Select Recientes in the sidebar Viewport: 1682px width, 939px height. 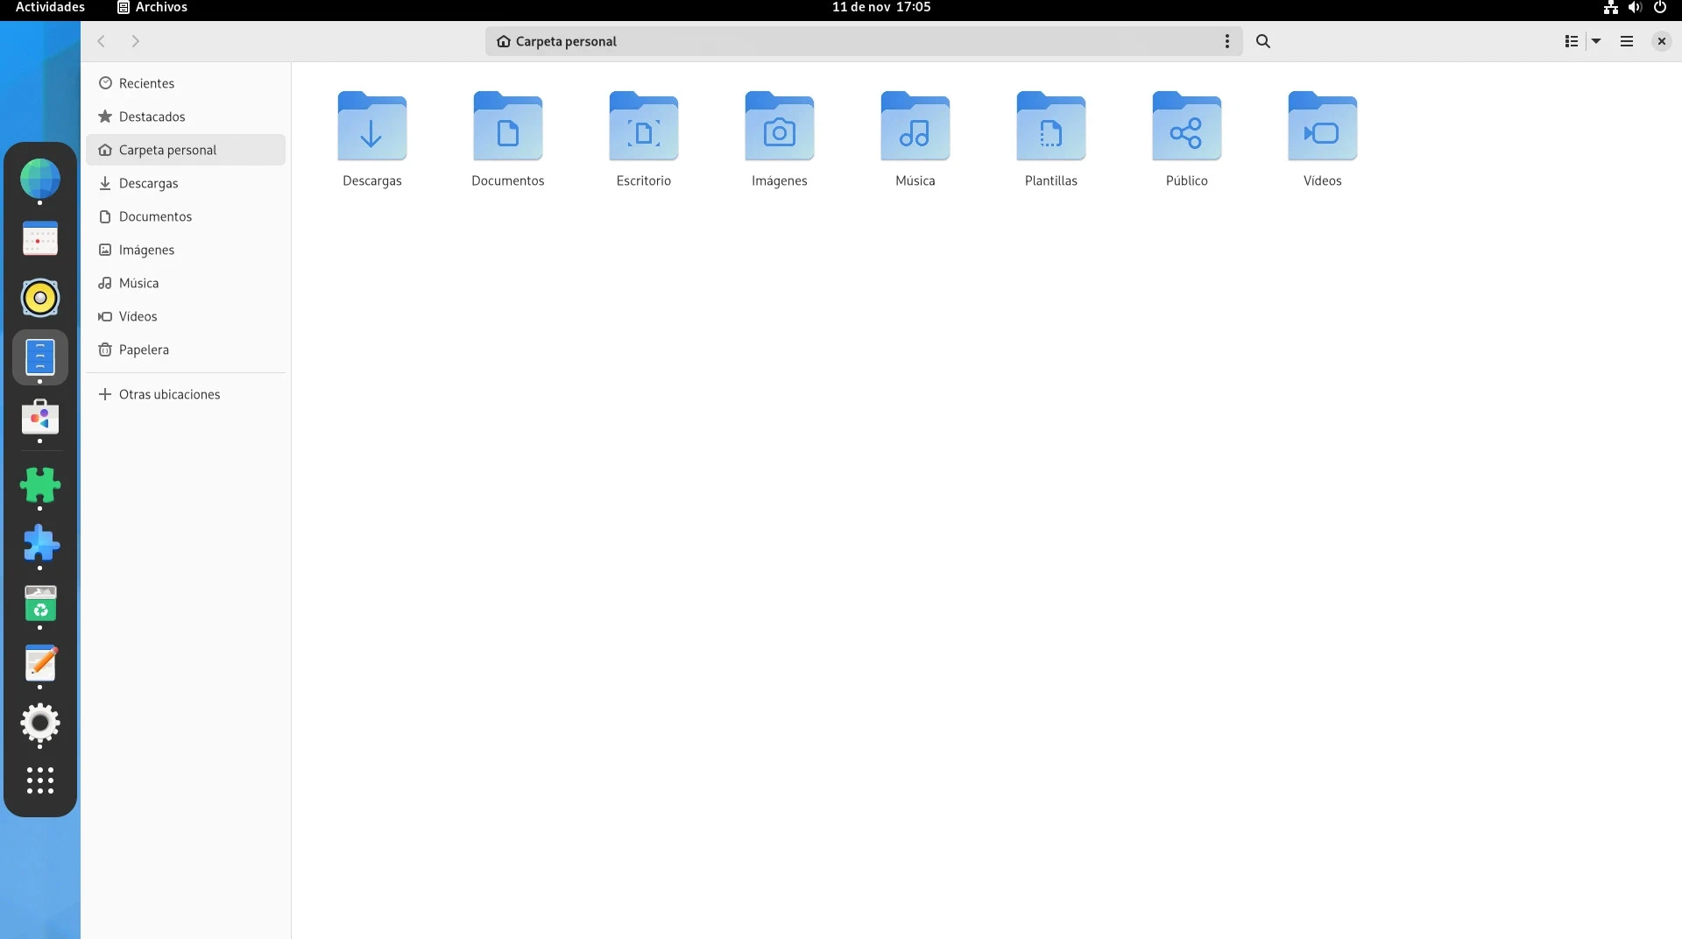tap(146, 83)
